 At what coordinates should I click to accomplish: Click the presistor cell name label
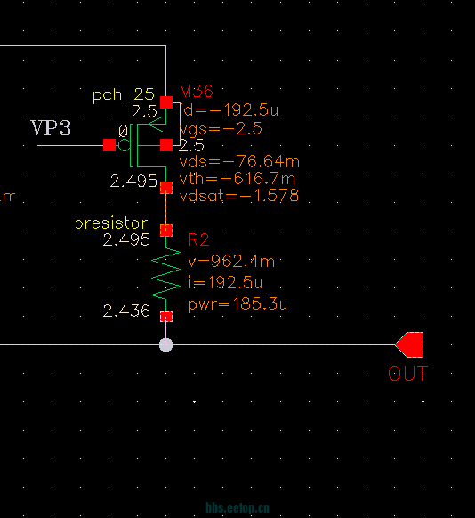(111, 223)
